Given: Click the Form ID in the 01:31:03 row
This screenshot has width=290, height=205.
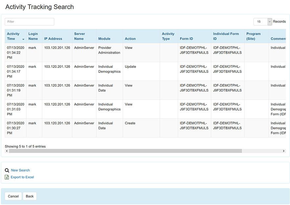Looking at the screenshot, I should coord(194,107).
